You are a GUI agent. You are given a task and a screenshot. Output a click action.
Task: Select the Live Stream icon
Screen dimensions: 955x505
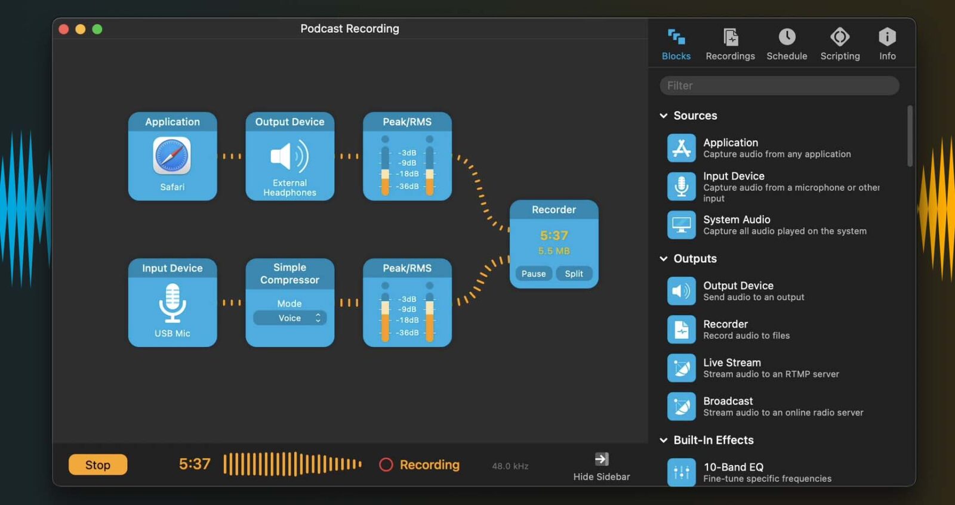coord(681,368)
